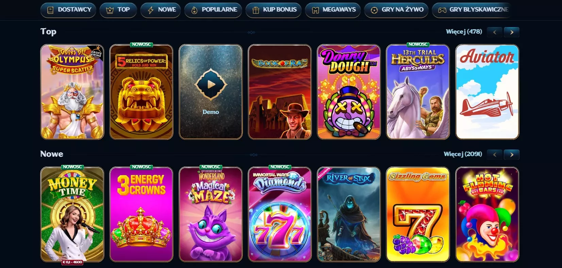Open Więcej (478) link for Top games

pos(464,32)
